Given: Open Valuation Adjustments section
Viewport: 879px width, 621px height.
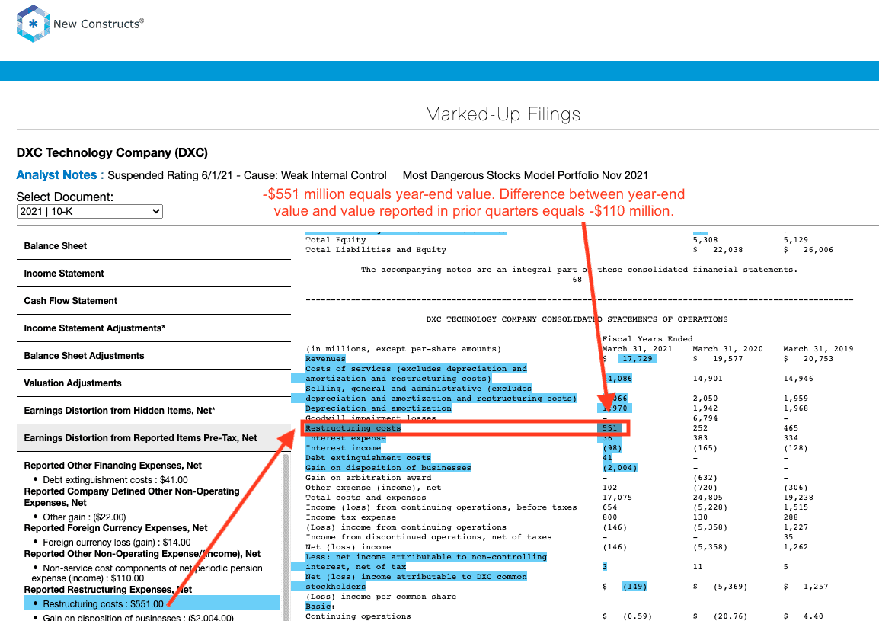Looking at the screenshot, I should 154,383.
